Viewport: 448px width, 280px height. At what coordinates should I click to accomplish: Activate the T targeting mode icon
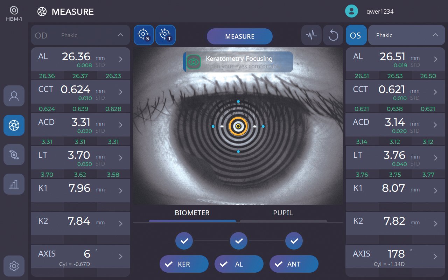pyautogui.click(x=166, y=35)
